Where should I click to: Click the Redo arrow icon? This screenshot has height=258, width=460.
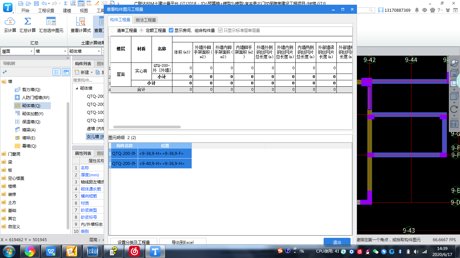(x=55, y=3)
